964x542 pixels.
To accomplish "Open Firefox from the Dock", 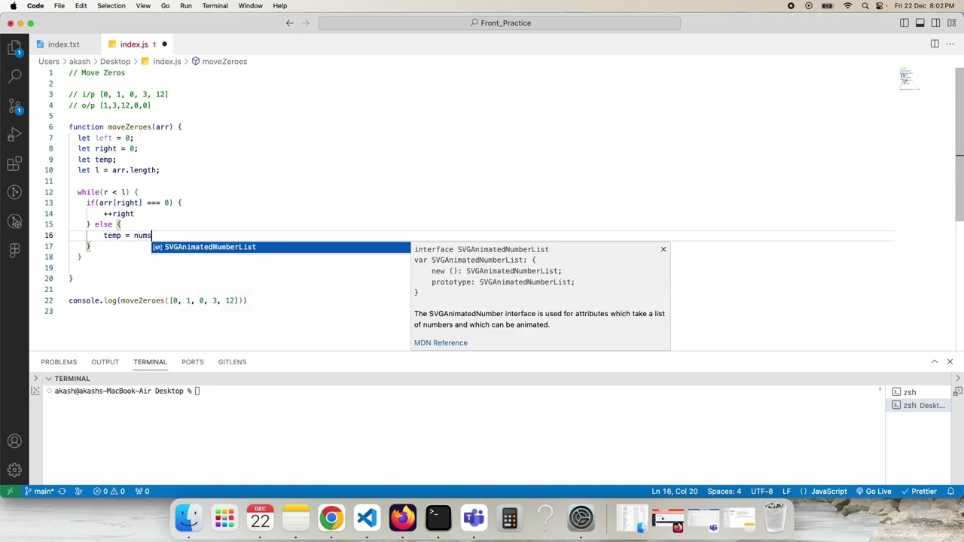I will click(x=403, y=518).
